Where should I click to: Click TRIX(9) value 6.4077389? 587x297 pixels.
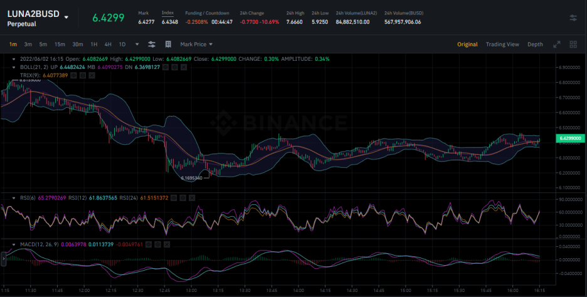pyautogui.click(x=55, y=75)
